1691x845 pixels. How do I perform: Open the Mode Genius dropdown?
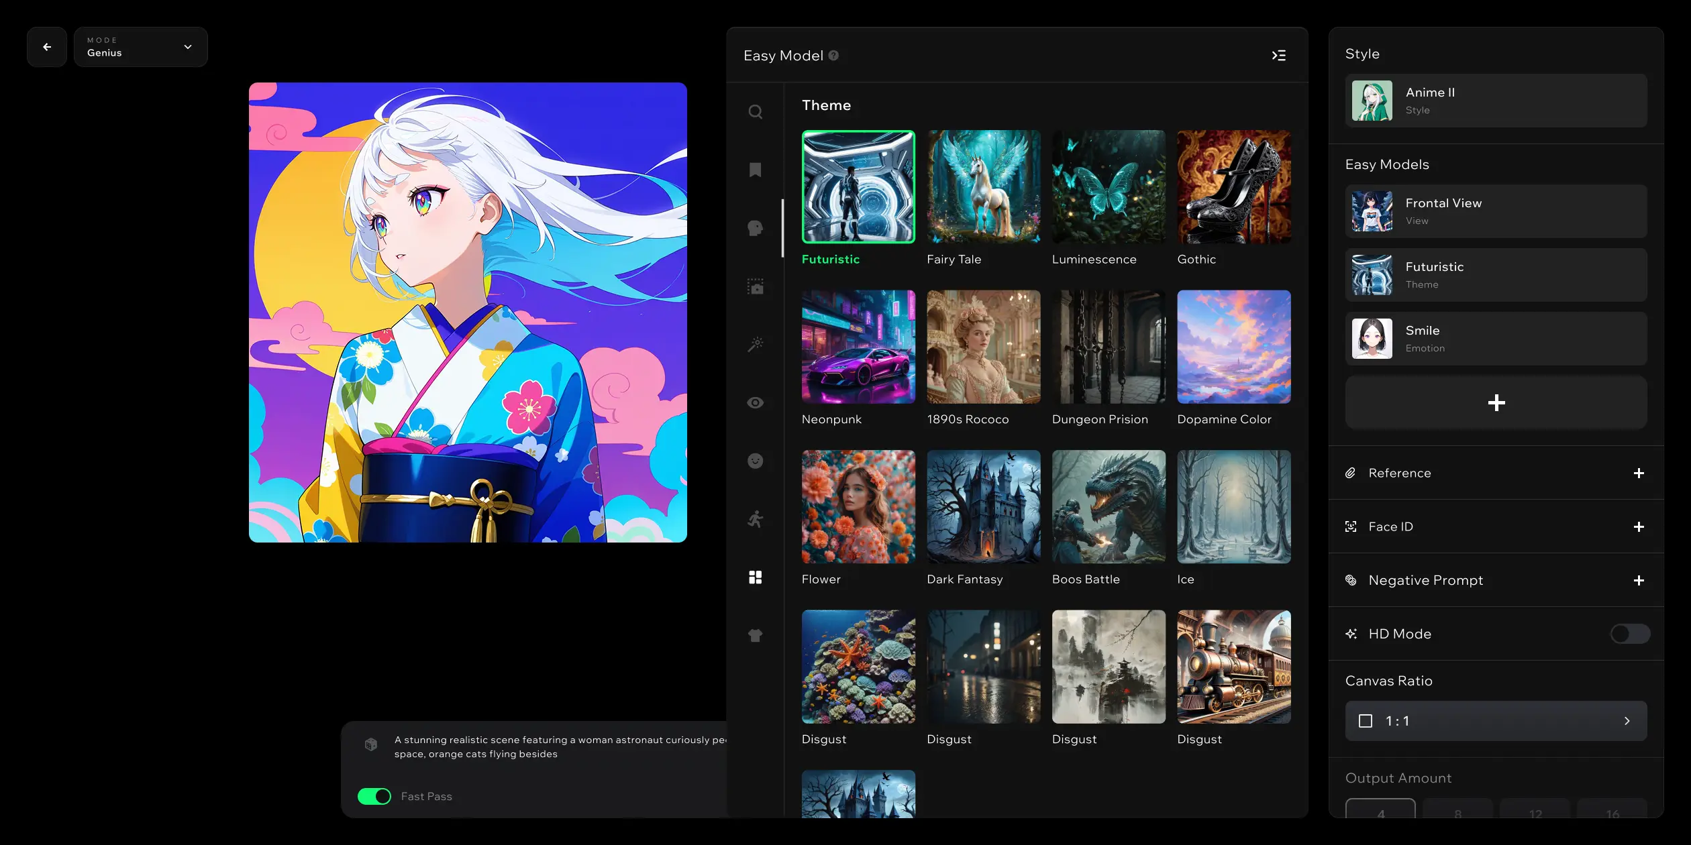(140, 47)
